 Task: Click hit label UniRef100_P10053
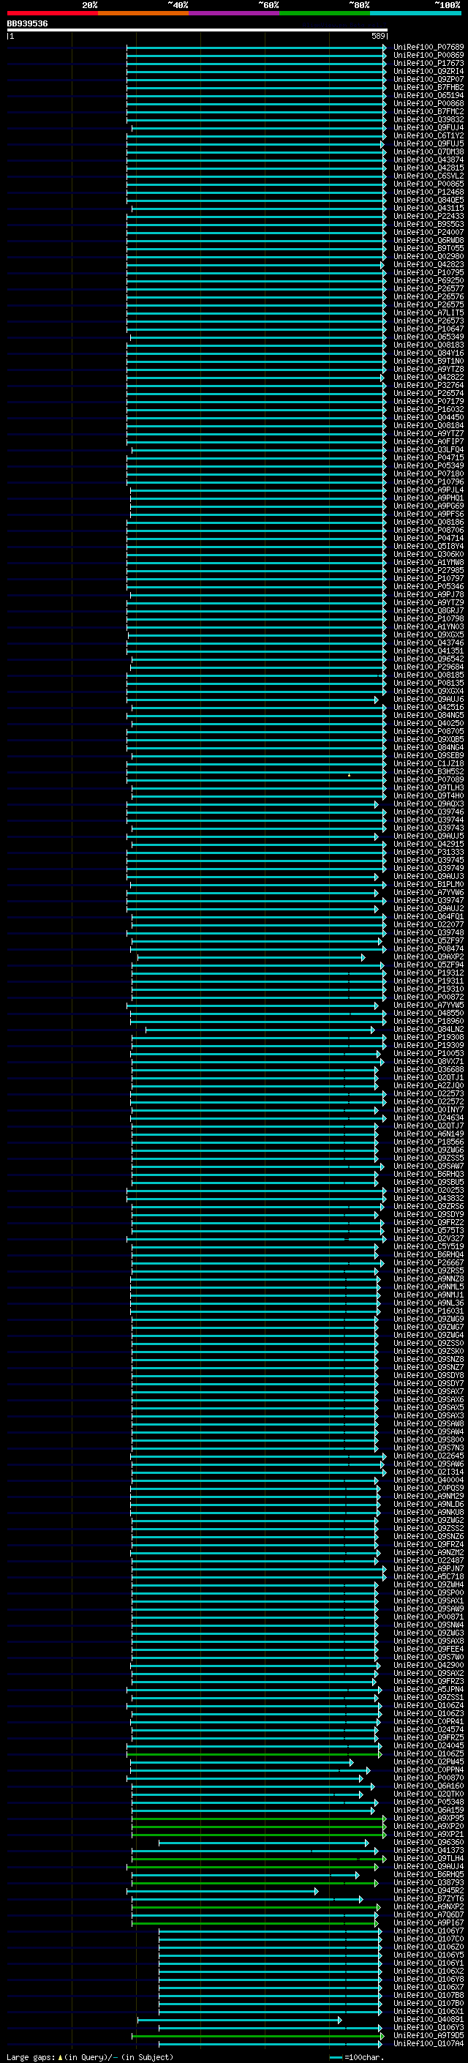[x=428, y=1054]
